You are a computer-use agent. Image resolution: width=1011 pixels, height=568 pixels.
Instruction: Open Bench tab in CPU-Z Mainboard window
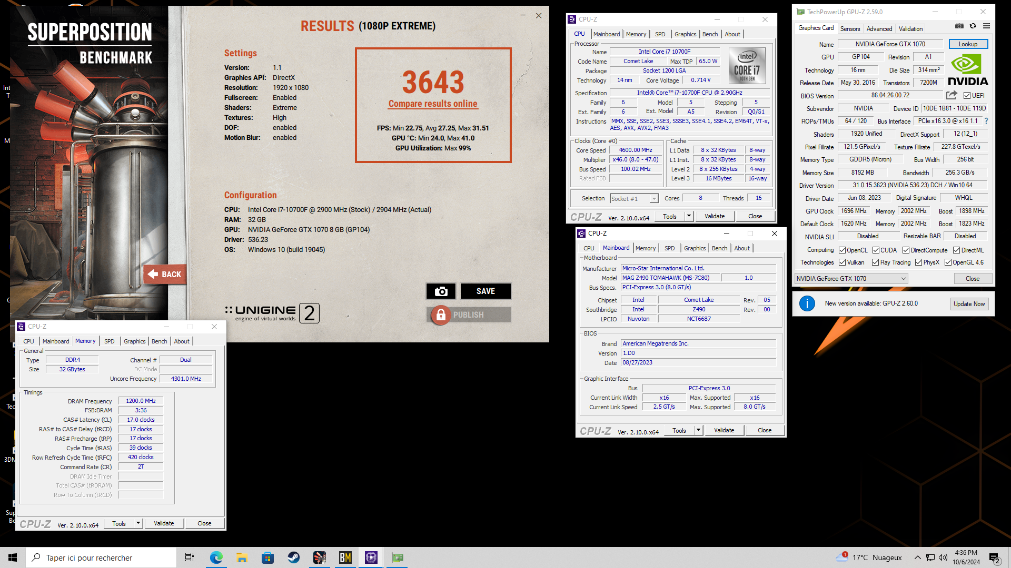[719, 248]
